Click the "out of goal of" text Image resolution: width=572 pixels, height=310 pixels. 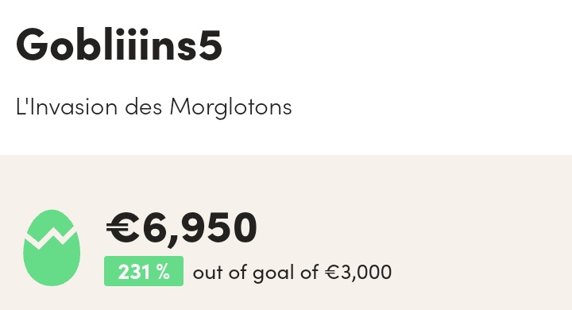tap(255, 273)
